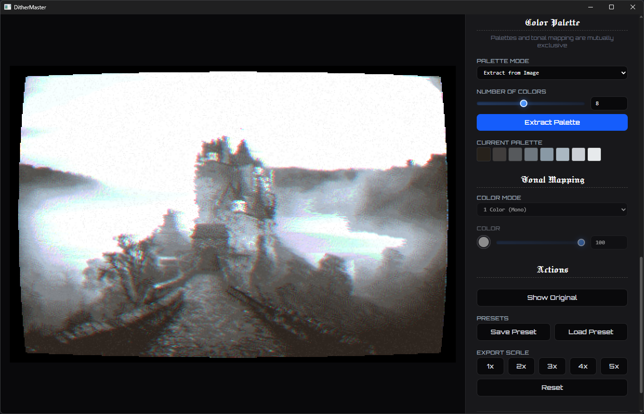Click the NUMBER OF COLORS label
This screenshot has height=414, width=644.
pos(511,91)
